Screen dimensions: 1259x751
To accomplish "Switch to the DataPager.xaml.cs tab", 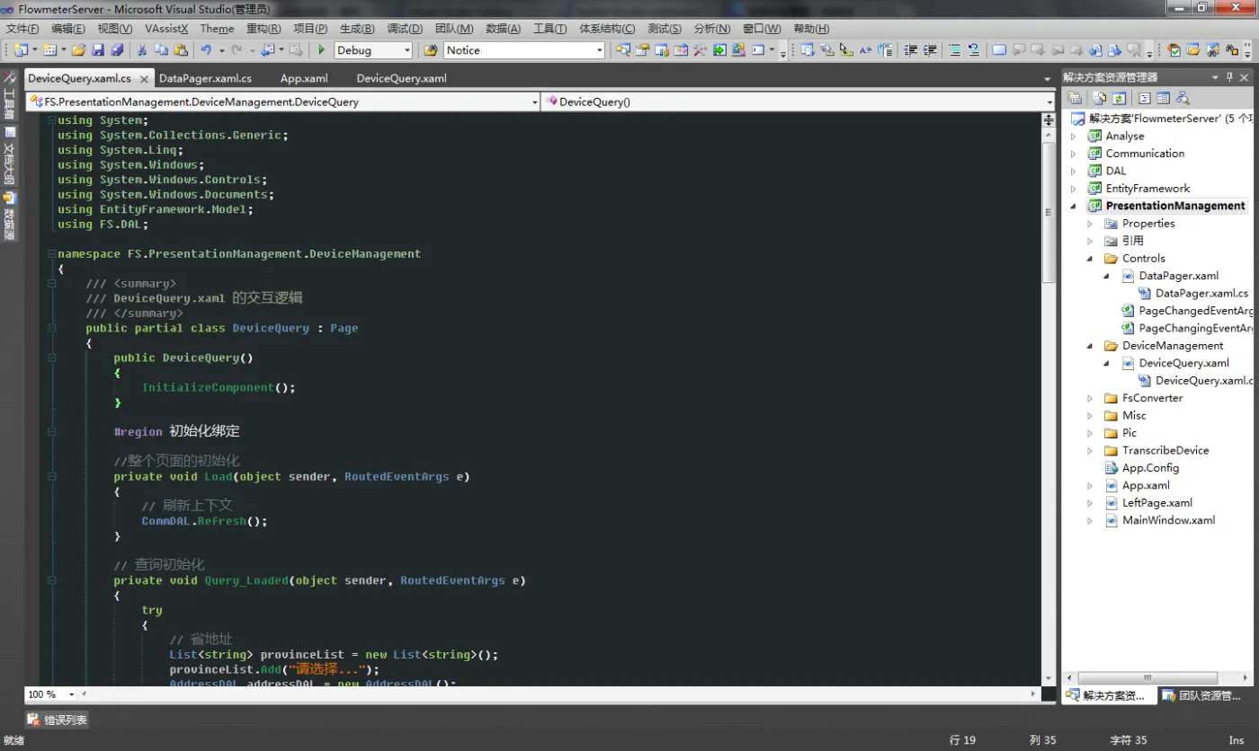I will [x=205, y=78].
